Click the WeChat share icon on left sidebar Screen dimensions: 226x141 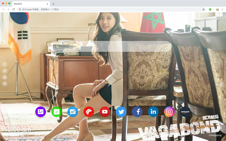pos(5,84)
